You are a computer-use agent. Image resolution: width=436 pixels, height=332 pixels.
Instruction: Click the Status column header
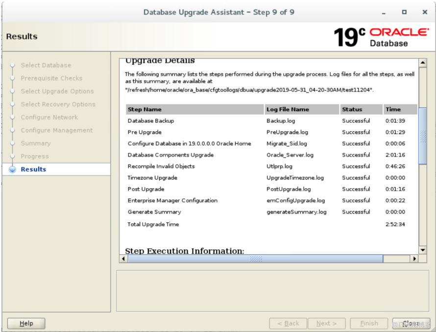352,109
